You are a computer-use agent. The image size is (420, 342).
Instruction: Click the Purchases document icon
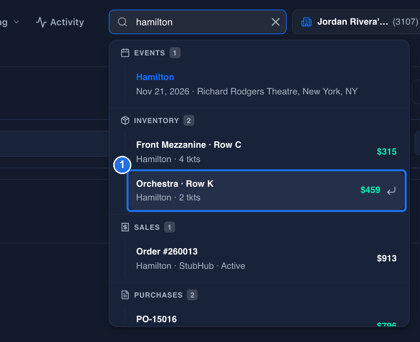125,295
